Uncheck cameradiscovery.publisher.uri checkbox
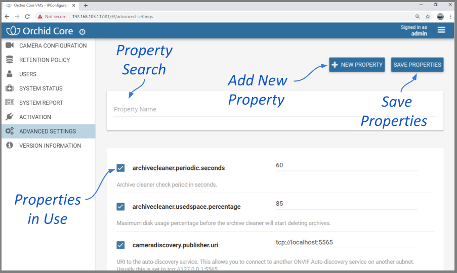The height and width of the screenshot is (273, 457). tap(120, 245)
